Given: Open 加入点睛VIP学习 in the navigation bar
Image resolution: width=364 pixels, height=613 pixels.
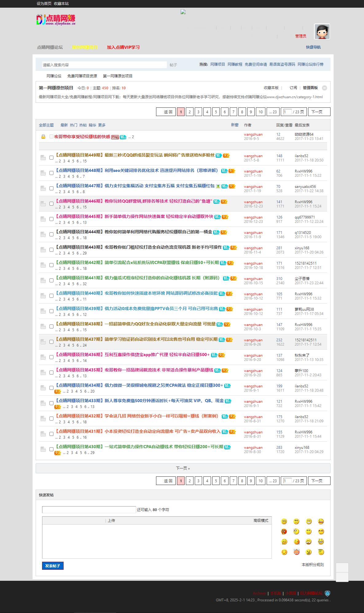Looking at the screenshot, I should pos(123,47).
